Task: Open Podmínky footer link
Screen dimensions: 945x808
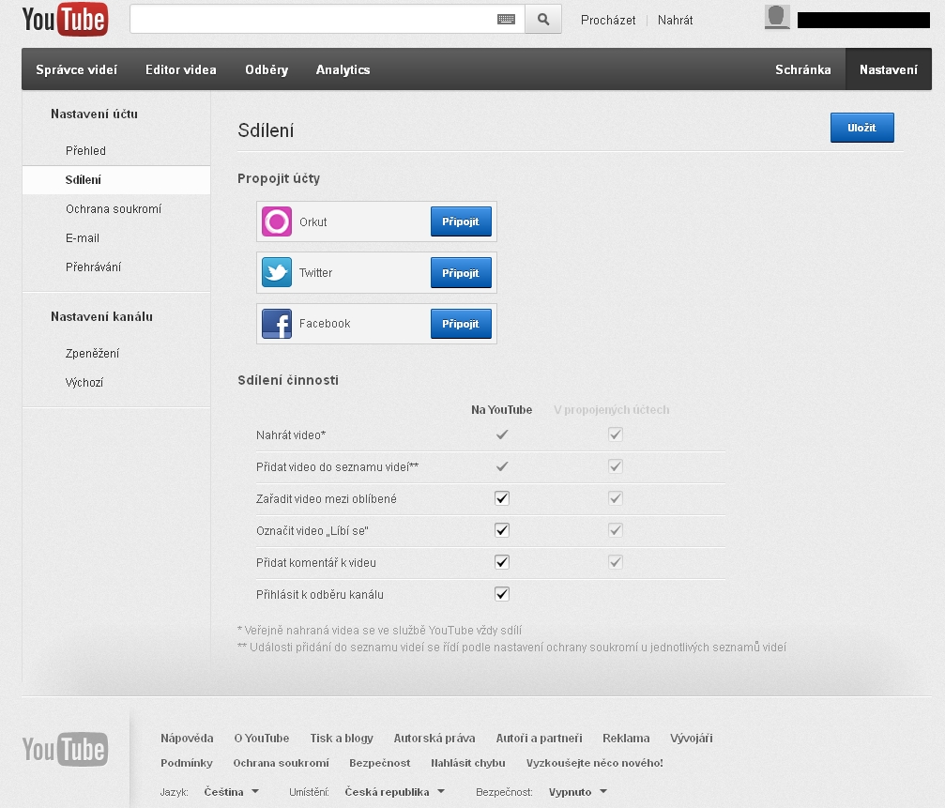Action: point(186,763)
